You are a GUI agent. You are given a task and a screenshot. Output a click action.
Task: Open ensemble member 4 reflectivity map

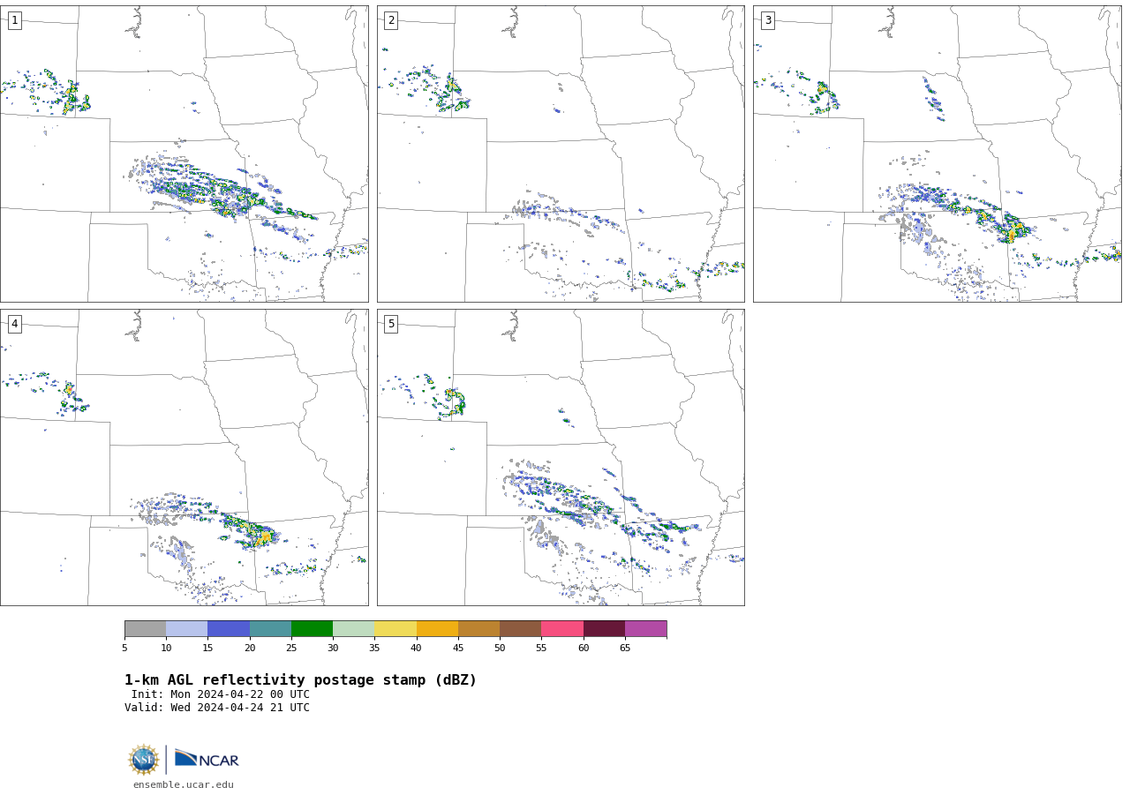pos(184,457)
